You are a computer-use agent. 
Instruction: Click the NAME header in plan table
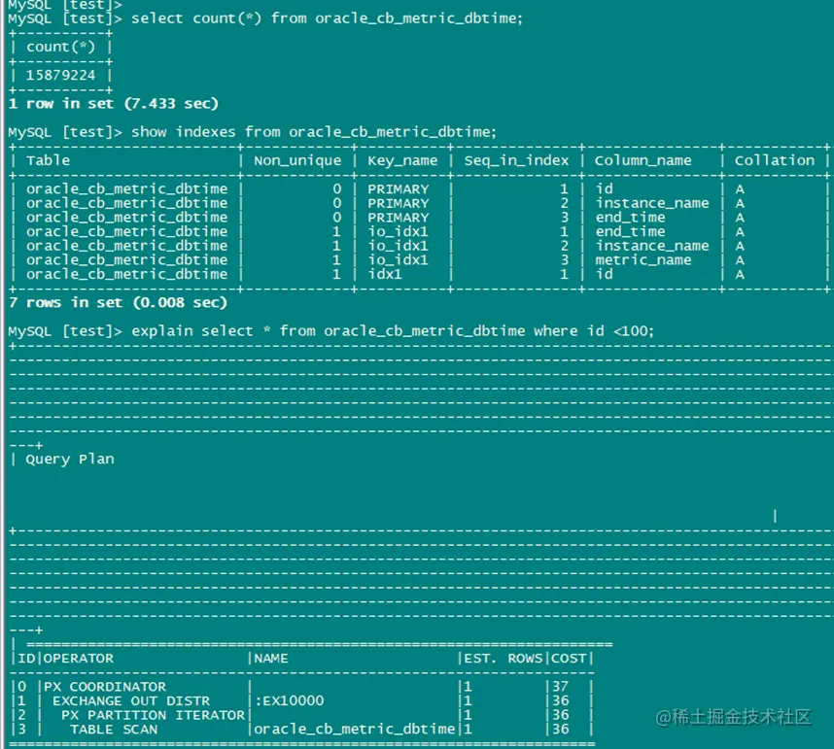point(271,659)
